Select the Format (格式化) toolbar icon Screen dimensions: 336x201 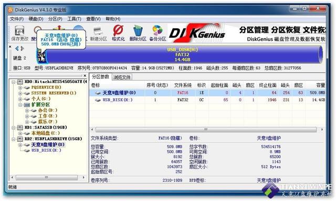coord(118,33)
